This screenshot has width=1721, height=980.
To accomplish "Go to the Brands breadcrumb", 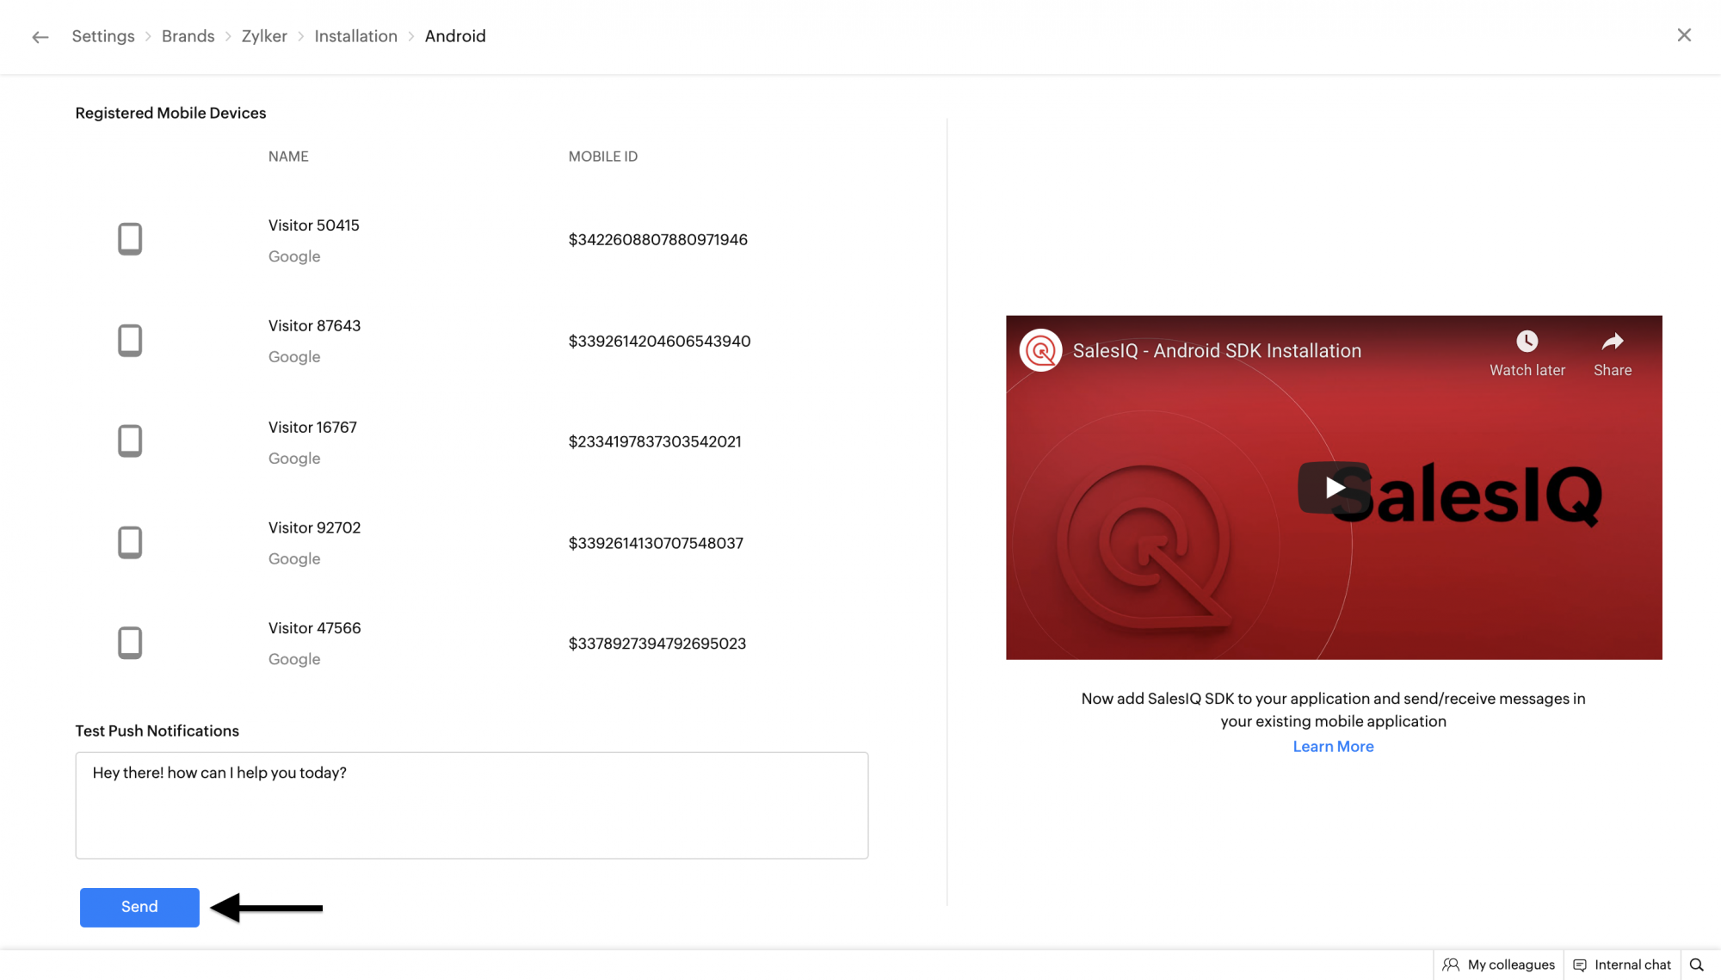I will click(x=188, y=36).
